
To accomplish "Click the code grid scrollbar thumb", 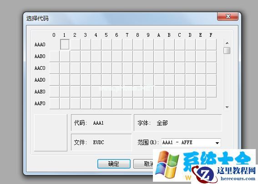I will coord(227,50).
